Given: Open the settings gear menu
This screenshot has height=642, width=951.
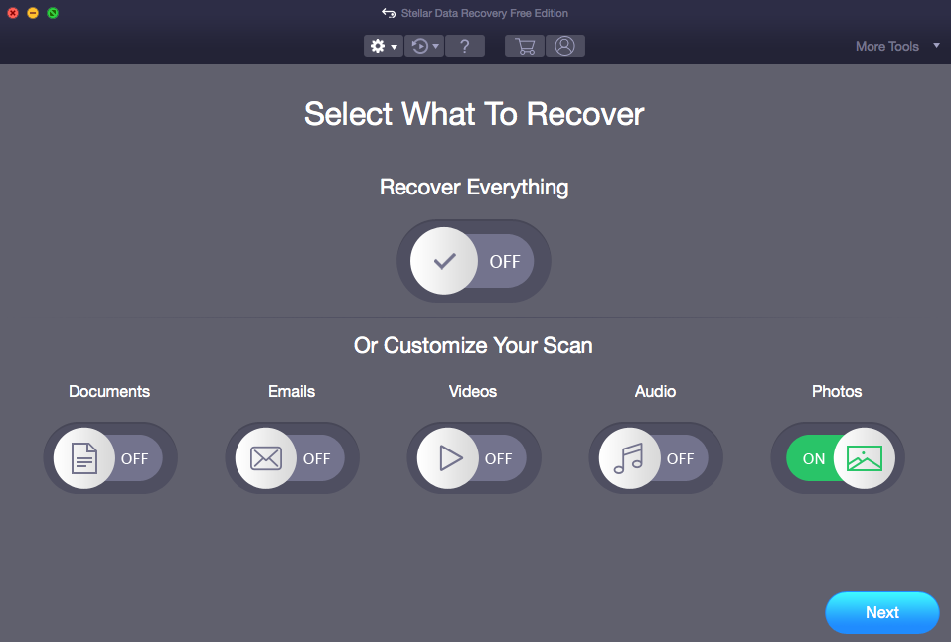Looking at the screenshot, I should (x=384, y=46).
